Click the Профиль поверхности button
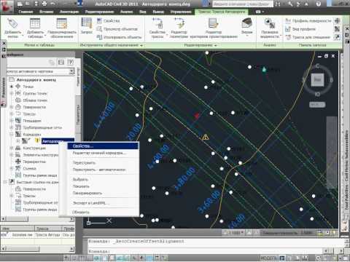 308,21
